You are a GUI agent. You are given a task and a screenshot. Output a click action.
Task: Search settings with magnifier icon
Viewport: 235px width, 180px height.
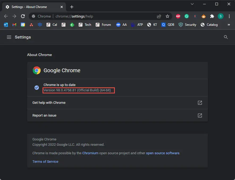[x=226, y=37]
